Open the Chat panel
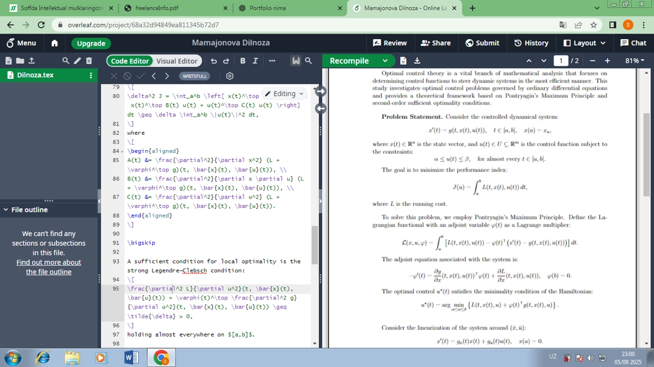This screenshot has height=367, width=654. [x=633, y=43]
